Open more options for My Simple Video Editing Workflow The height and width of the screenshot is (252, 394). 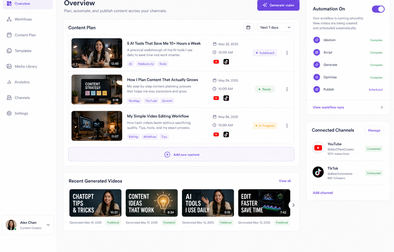point(287,126)
